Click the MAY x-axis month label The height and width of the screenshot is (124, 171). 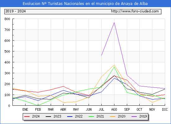point(76,109)
